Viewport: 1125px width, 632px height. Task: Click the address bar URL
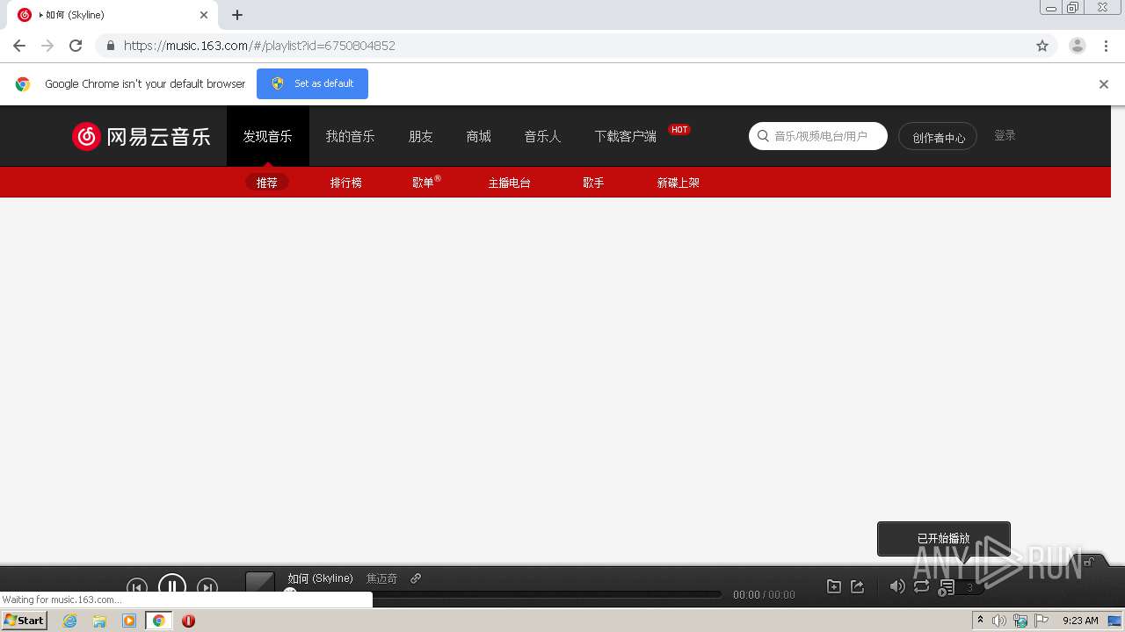click(x=259, y=46)
